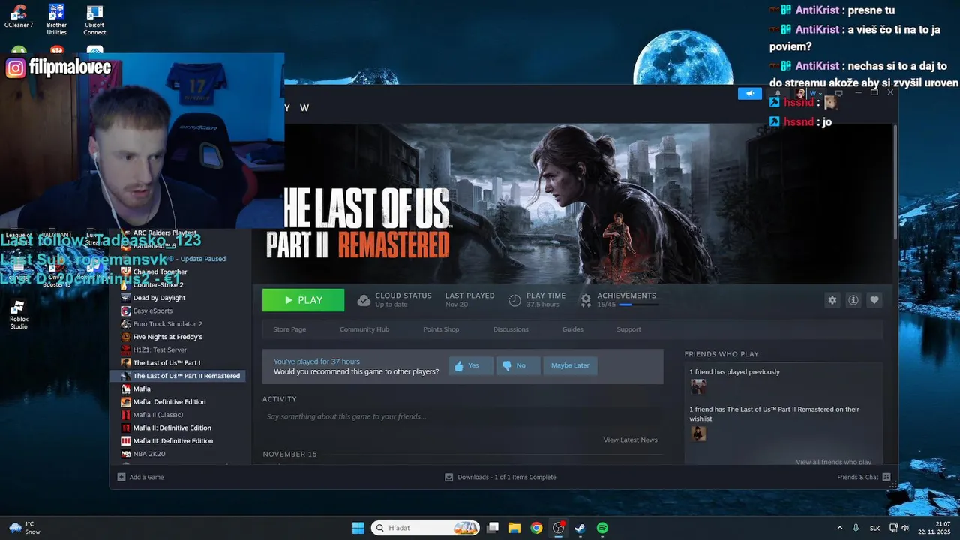
Task: Open the Brother Utilities desktop icon
Action: pos(57,19)
